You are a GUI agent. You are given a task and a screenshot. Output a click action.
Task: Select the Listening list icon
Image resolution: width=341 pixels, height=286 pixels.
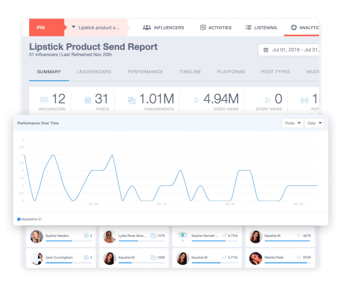click(248, 28)
